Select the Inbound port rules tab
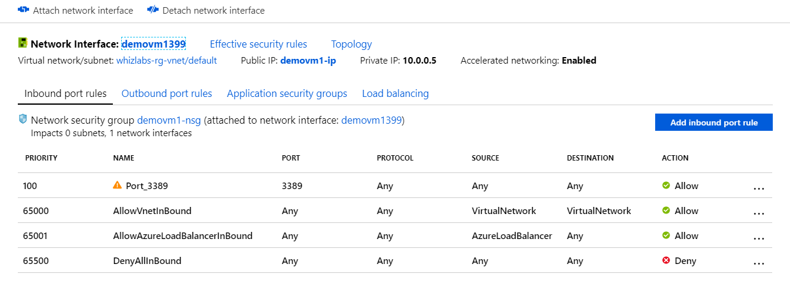Screen dimensions: 790x286 (x=65, y=93)
